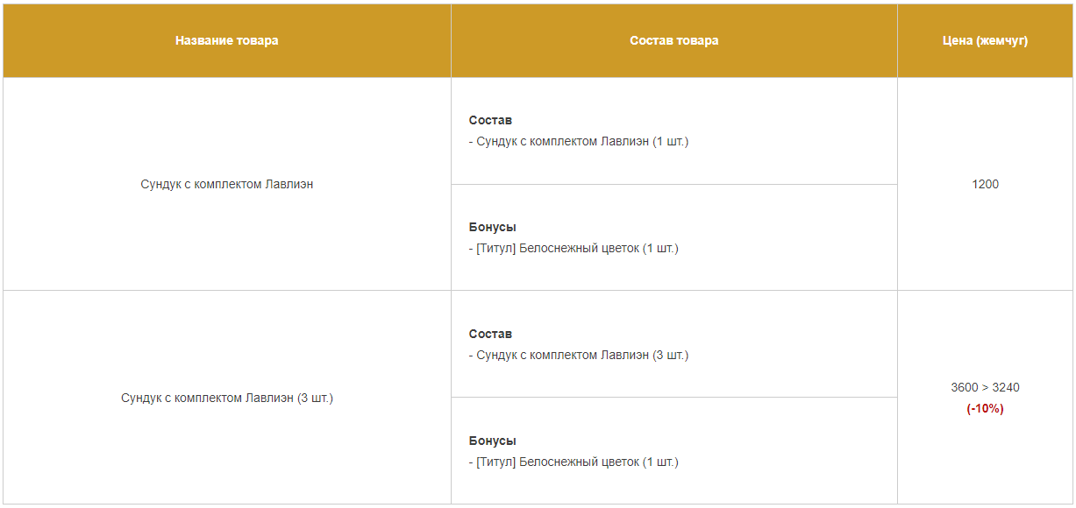
Task: Select the 'Сундук с комплектом Лавлиэн (3 шт.)' name
Action: point(227,398)
